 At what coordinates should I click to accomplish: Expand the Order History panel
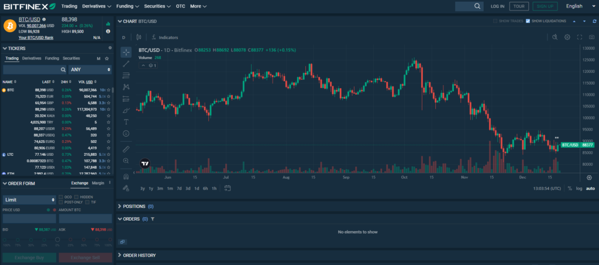[x=120, y=255]
